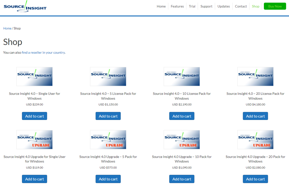Open the find a reseller in your country link
Viewport: 289px width, 185px height.
(x=43, y=53)
